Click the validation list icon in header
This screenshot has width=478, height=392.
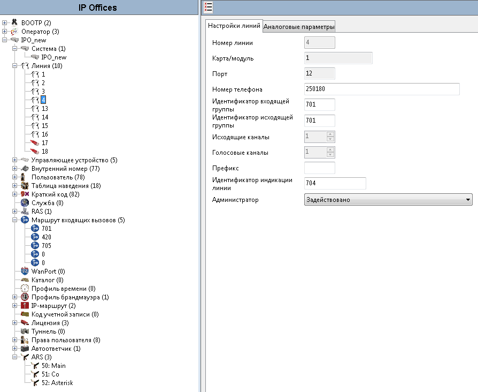(x=208, y=7)
